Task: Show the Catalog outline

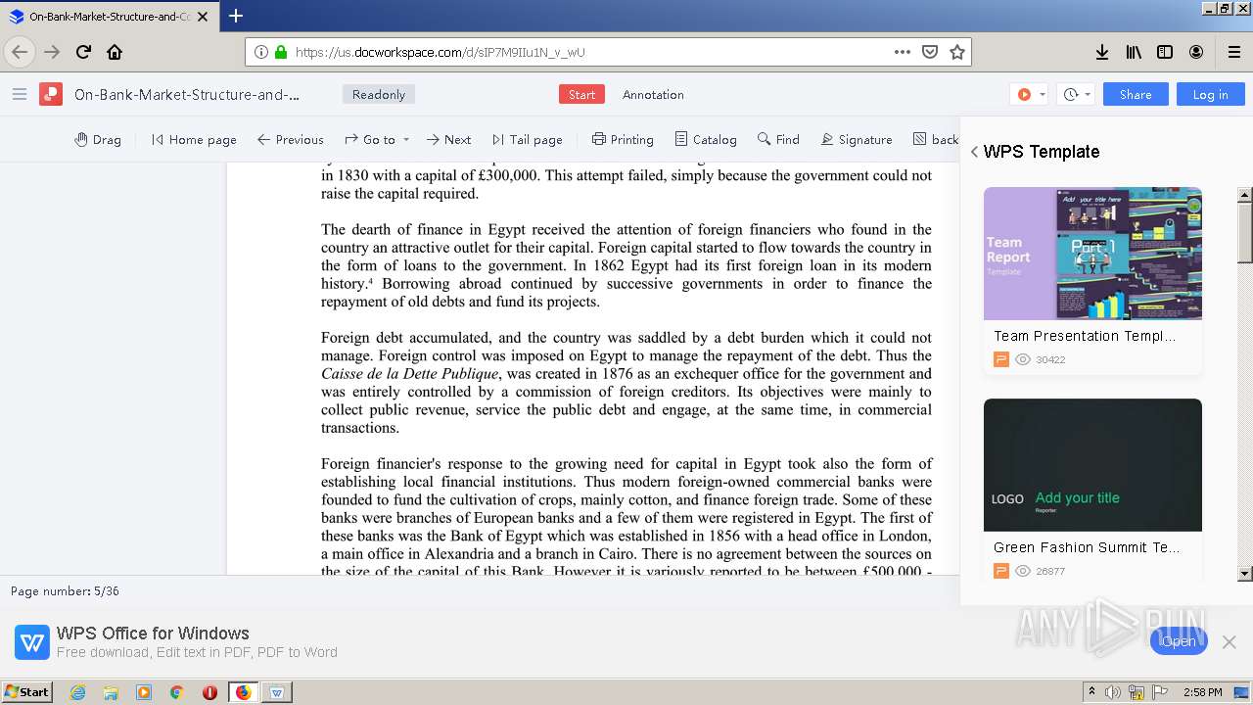Action: pos(705,139)
